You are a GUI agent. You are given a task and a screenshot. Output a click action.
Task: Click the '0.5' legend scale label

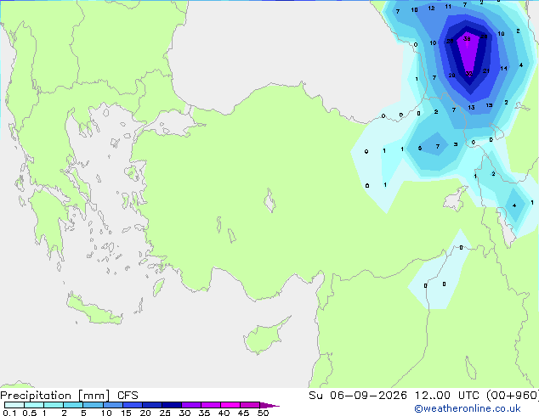30,413
